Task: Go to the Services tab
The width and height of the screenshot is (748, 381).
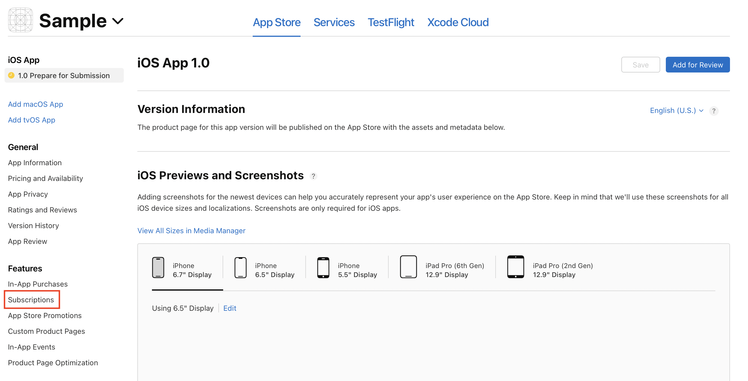Action: 334,22
